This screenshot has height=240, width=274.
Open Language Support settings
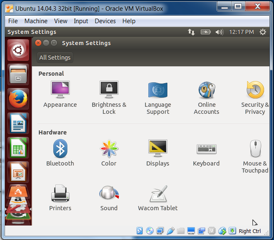[x=158, y=98]
